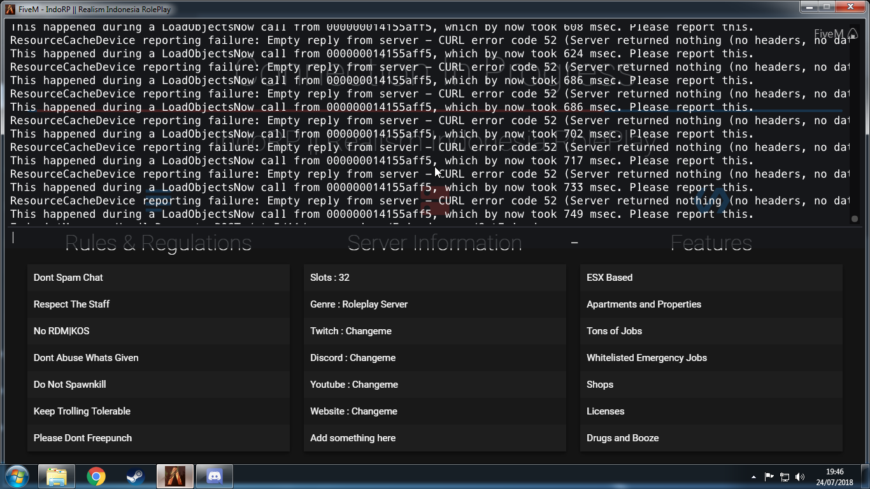This screenshot has width=870, height=489.
Task: Select the "Apartments and Properties" feature
Action: [711, 304]
